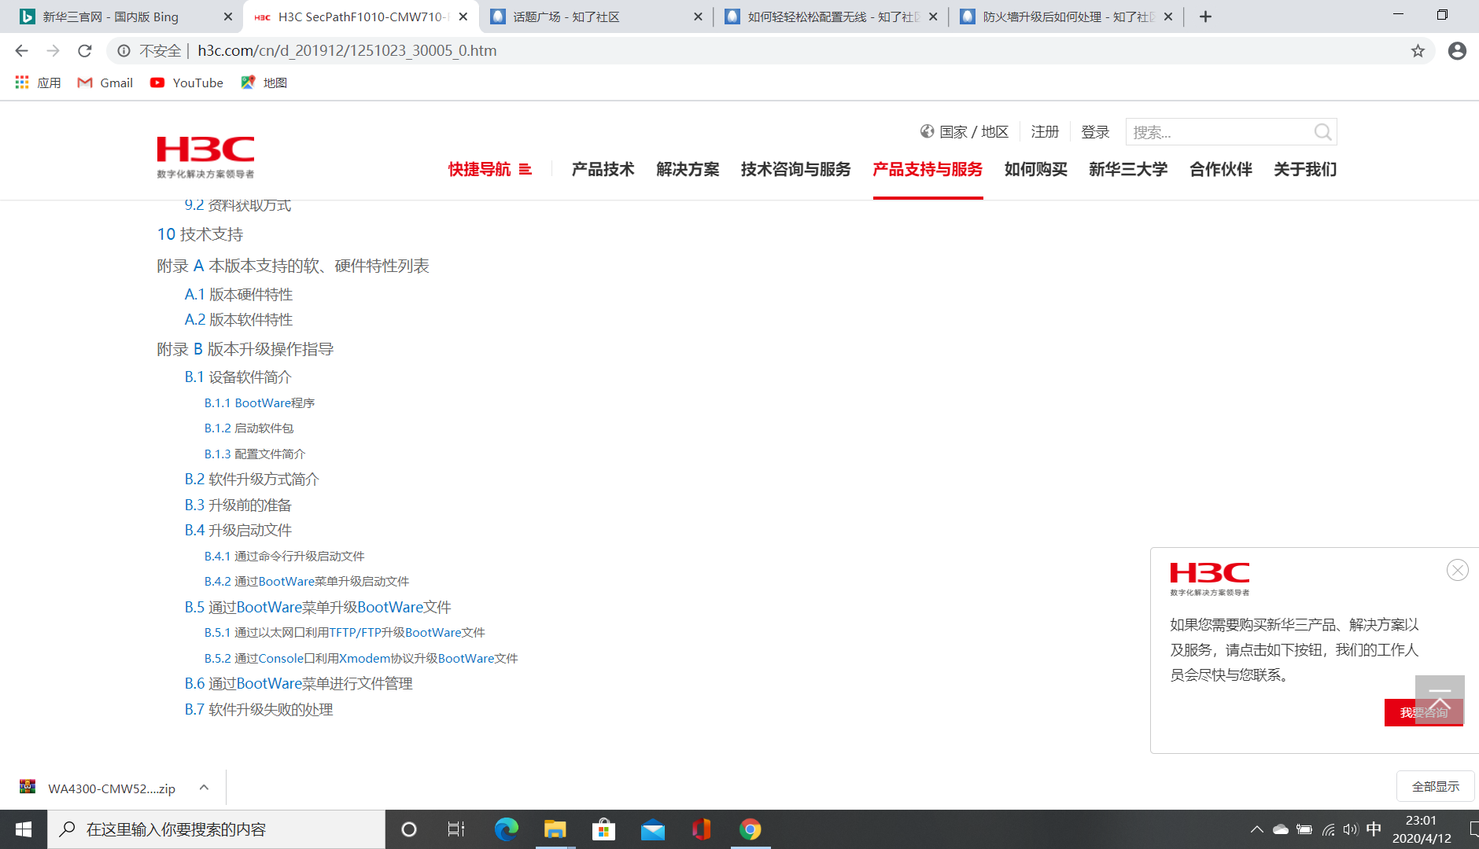Open the 地图 maps bookmark
Image resolution: width=1479 pixels, height=849 pixels.
pos(264,83)
